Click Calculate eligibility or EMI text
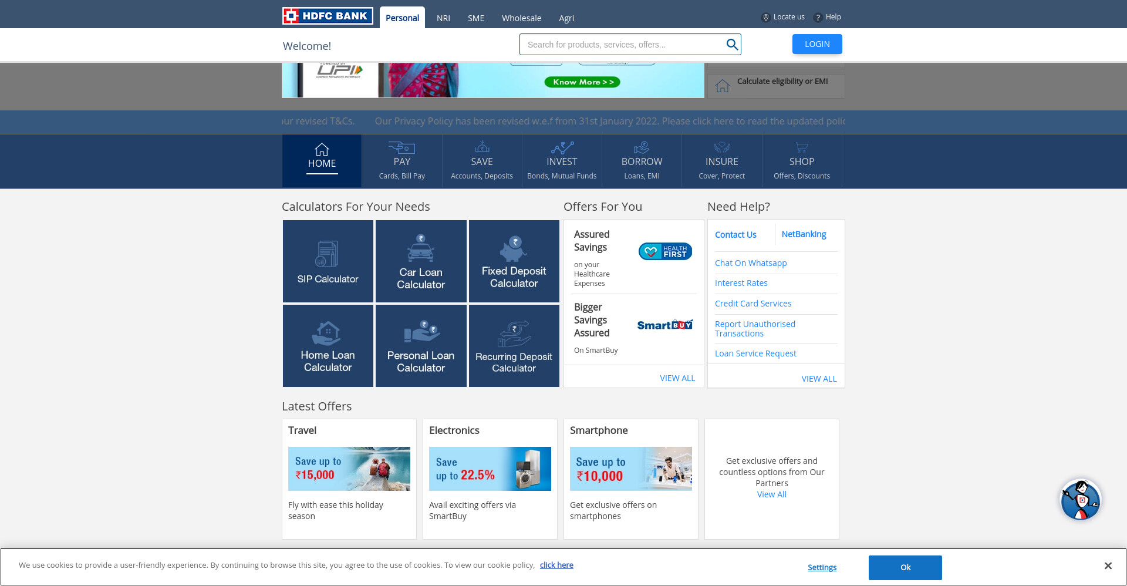Viewport: 1127px width, 586px height. click(x=782, y=81)
